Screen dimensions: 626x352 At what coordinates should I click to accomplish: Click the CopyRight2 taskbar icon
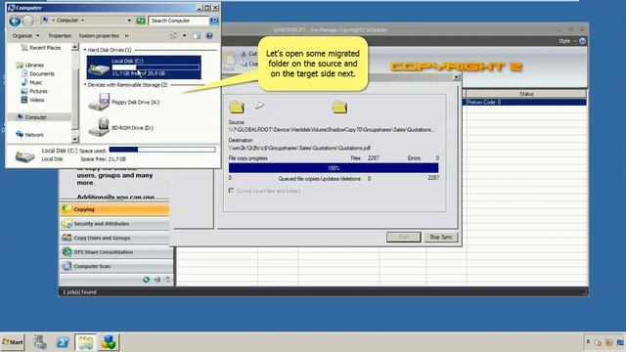[x=109, y=342]
